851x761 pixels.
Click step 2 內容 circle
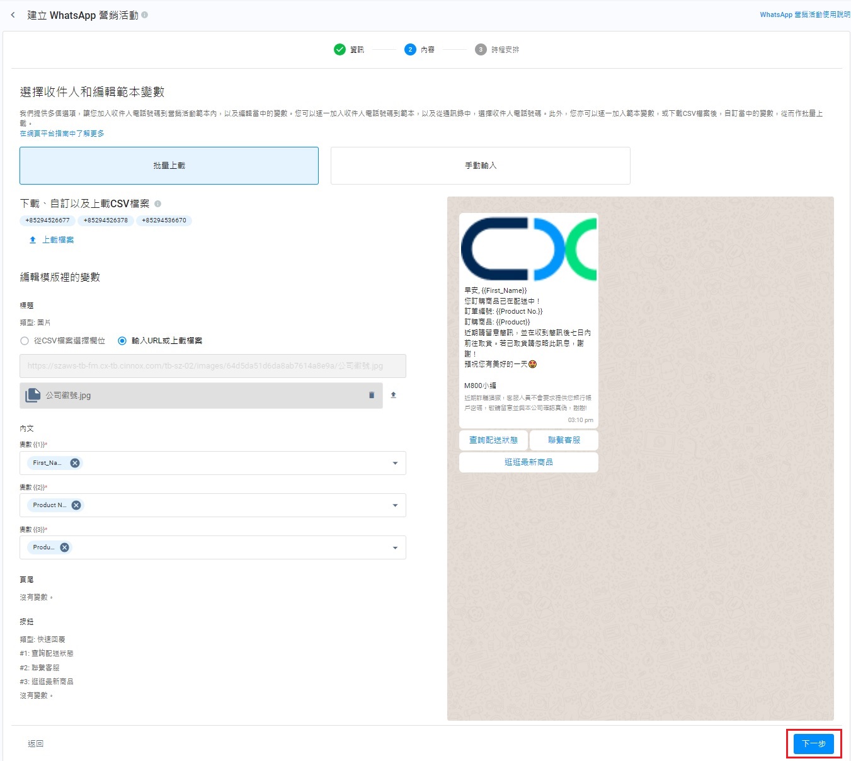410,49
